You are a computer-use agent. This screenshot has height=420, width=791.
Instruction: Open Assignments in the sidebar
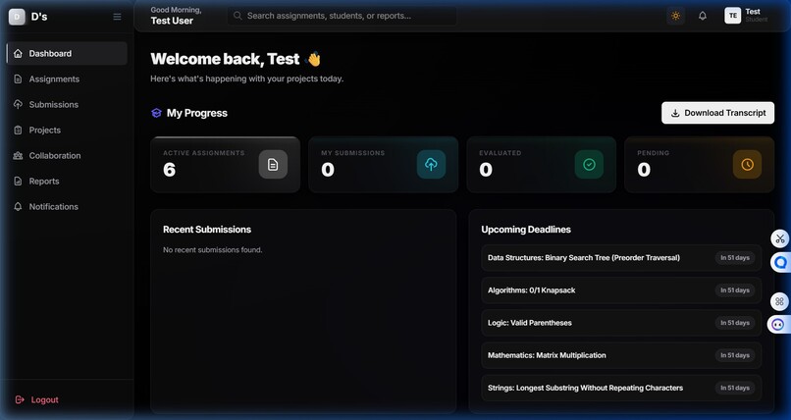click(x=67, y=79)
